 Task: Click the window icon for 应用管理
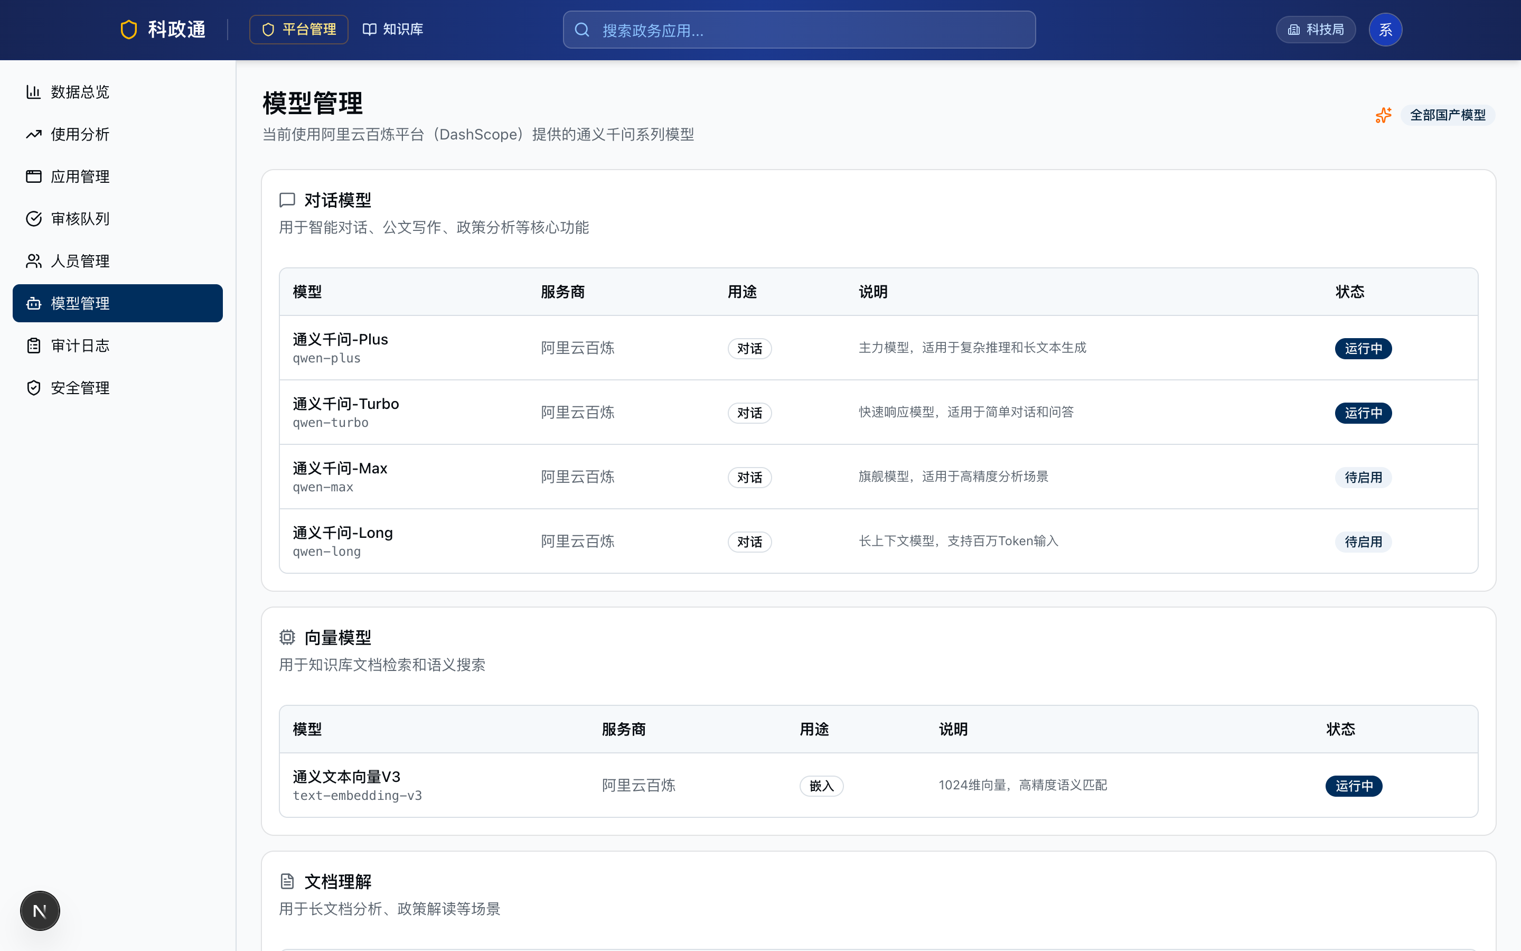click(x=33, y=176)
